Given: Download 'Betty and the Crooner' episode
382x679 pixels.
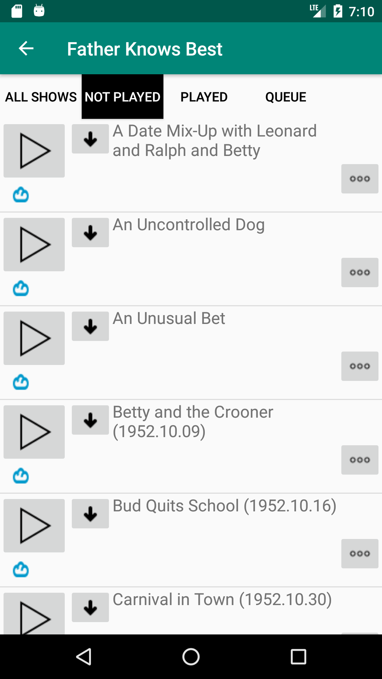Looking at the screenshot, I should [x=90, y=420].
